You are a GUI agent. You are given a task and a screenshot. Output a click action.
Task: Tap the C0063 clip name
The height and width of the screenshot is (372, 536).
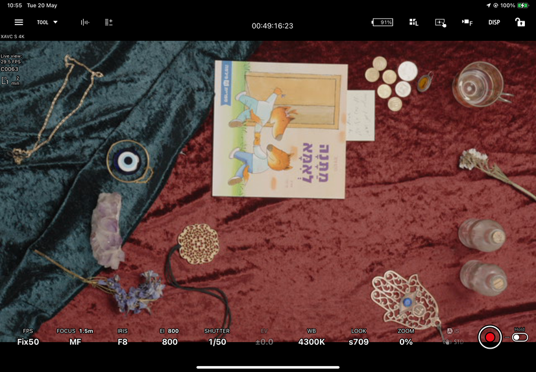click(10, 69)
